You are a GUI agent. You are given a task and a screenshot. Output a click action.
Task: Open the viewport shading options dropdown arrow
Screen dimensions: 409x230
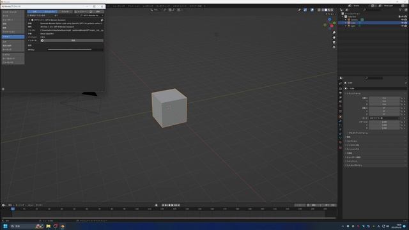(335, 10)
